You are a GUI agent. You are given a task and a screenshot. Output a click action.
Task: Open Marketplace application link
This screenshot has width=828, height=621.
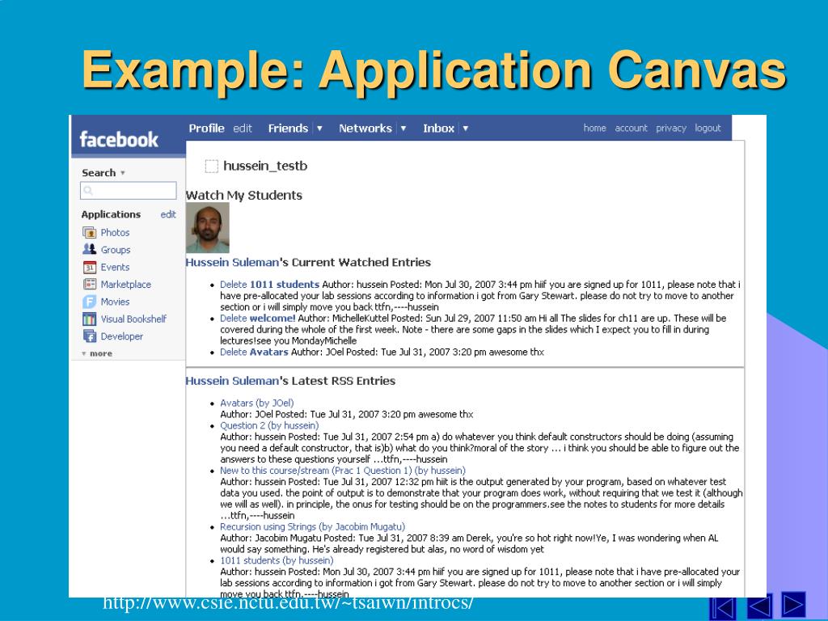[x=125, y=285]
